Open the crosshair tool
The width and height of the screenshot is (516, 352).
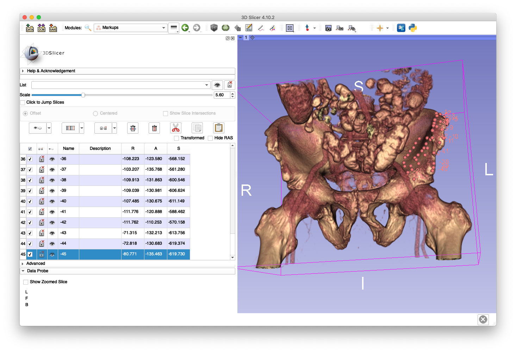pyautogui.click(x=380, y=28)
